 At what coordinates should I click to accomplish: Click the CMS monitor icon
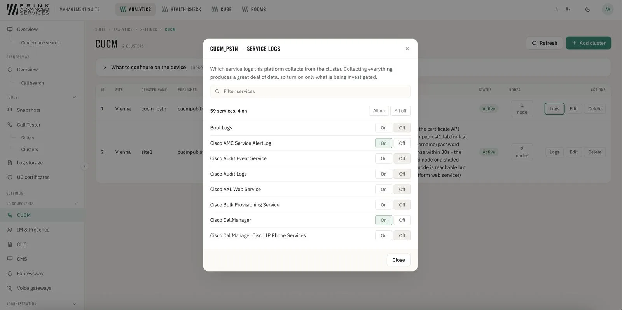10,259
